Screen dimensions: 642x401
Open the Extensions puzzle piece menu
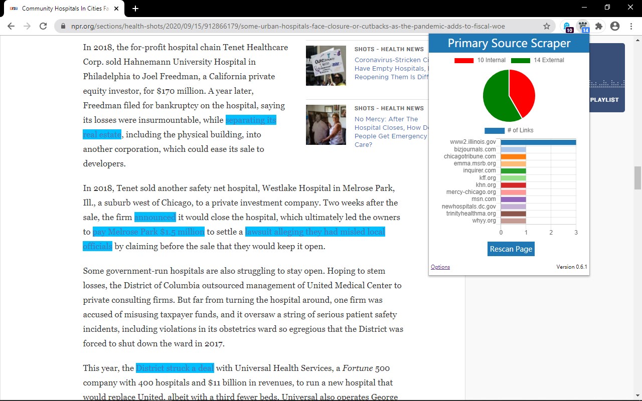(x=599, y=26)
